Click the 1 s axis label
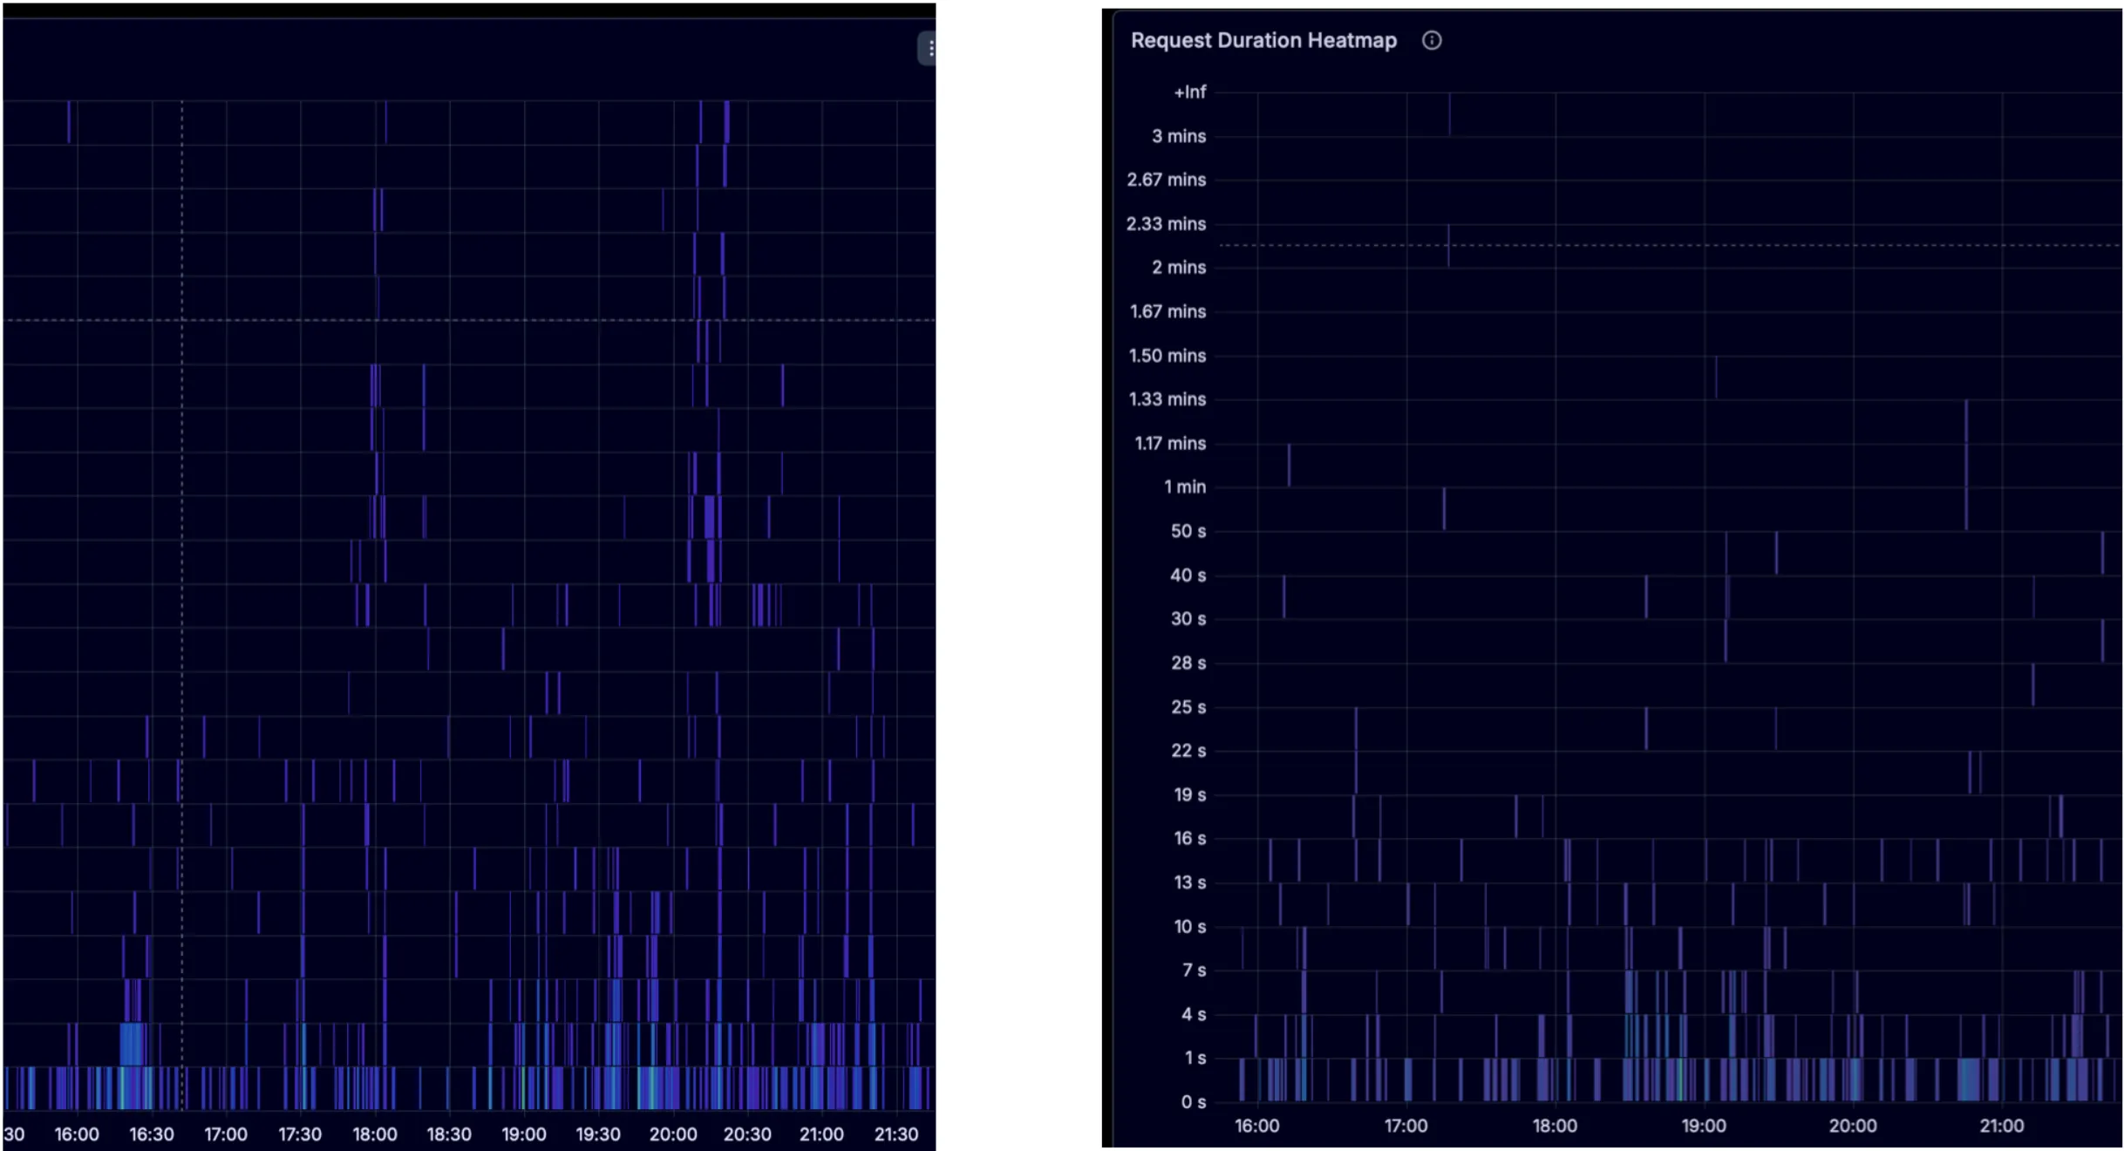This screenshot has height=1151, width=2124. (x=1195, y=1059)
